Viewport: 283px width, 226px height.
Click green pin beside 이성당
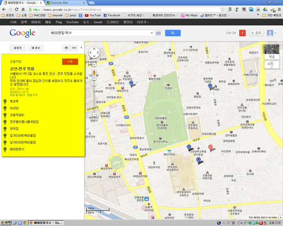pos(5,108)
